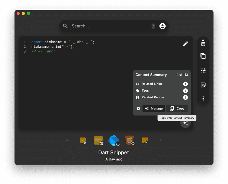The image size is (228, 184).
Task: Click the sparkle AI icon below the tooltip
Action: coord(185,123)
